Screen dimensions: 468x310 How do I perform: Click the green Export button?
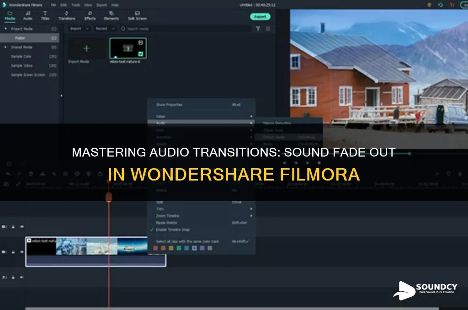point(260,17)
